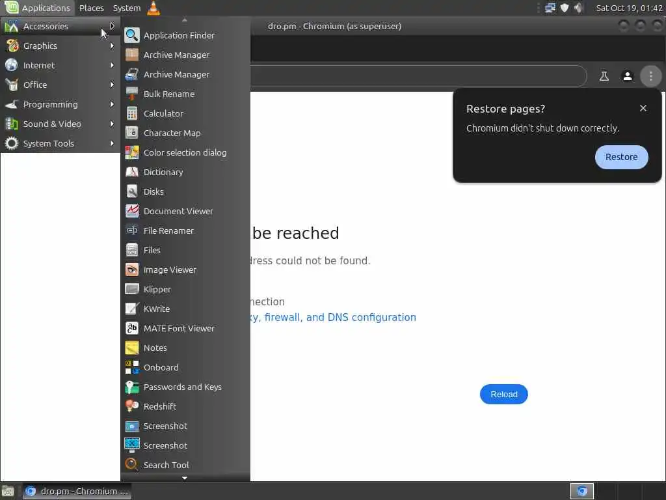Viewport: 666px width, 500px height.
Task: Open Chromium profile avatar icon
Action: coord(627,76)
